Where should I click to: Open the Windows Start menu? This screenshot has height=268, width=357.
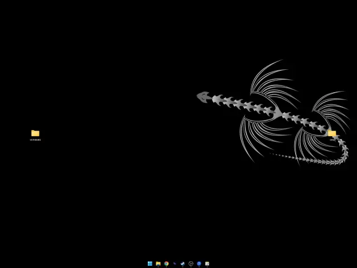tap(150, 264)
